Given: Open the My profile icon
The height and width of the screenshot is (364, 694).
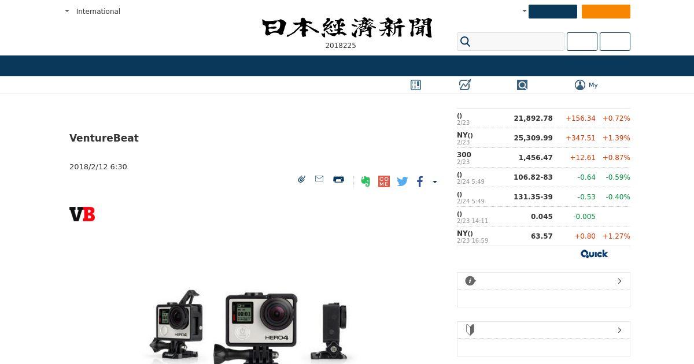Looking at the screenshot, I should pyautogui.click(x=580, y=85).
